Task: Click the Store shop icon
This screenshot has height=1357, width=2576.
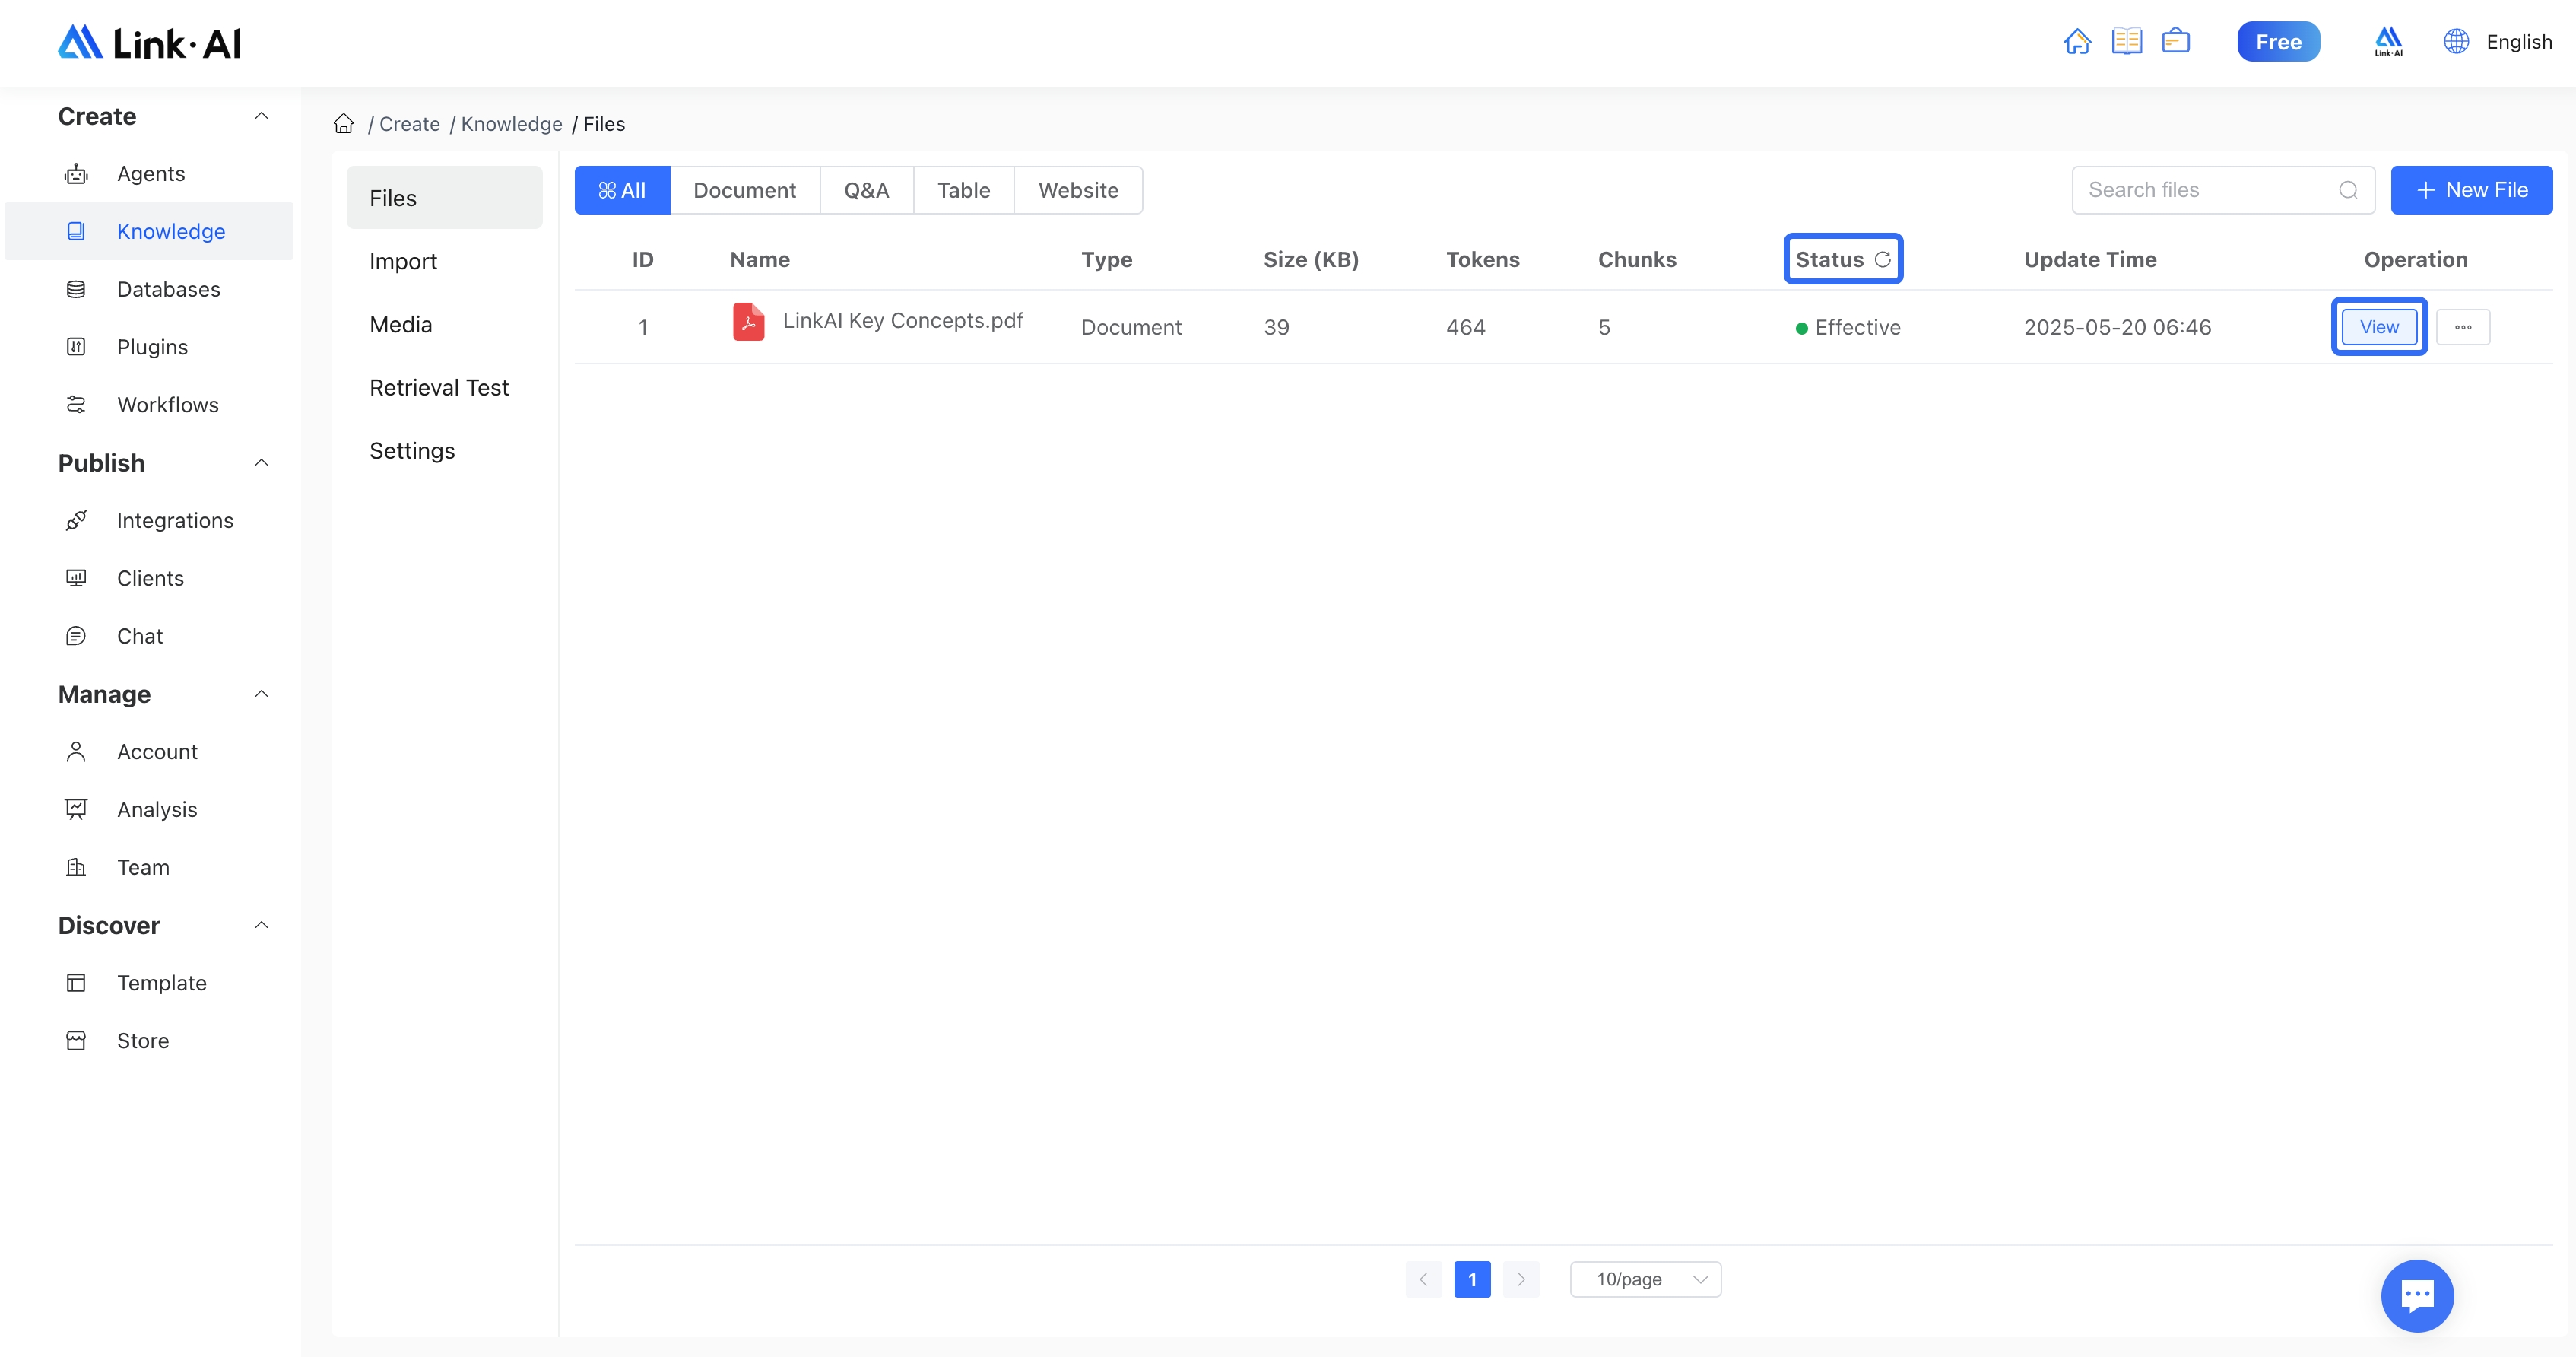Action: [x=76, y=1041]
